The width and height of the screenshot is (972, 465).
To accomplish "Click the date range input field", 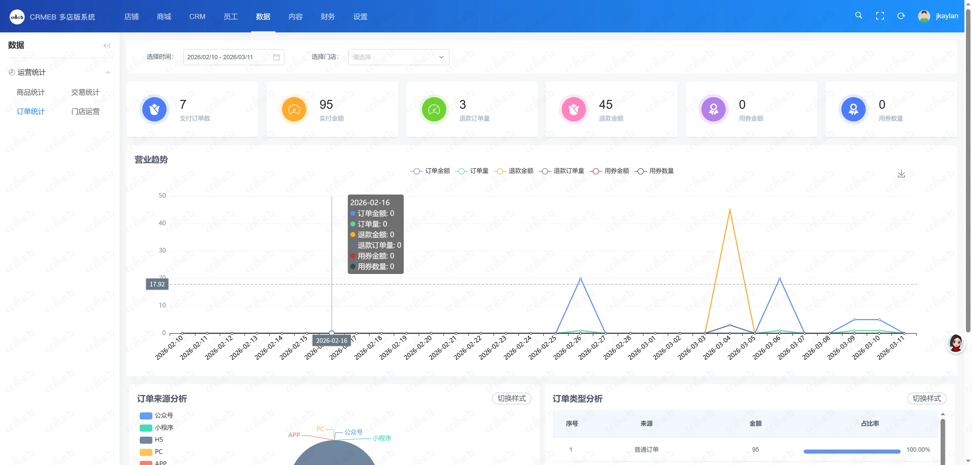I will coord(234,57).
